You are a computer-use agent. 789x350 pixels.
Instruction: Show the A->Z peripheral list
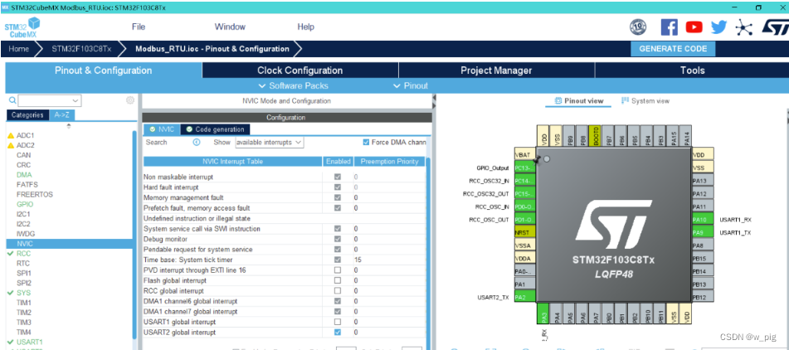[62, 114]
